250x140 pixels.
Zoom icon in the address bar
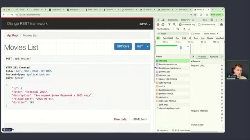point(191,15)
